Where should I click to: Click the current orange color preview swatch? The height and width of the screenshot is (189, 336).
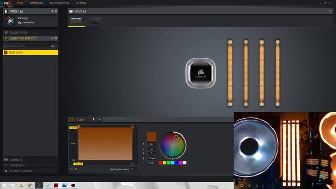tap(152, 136)
